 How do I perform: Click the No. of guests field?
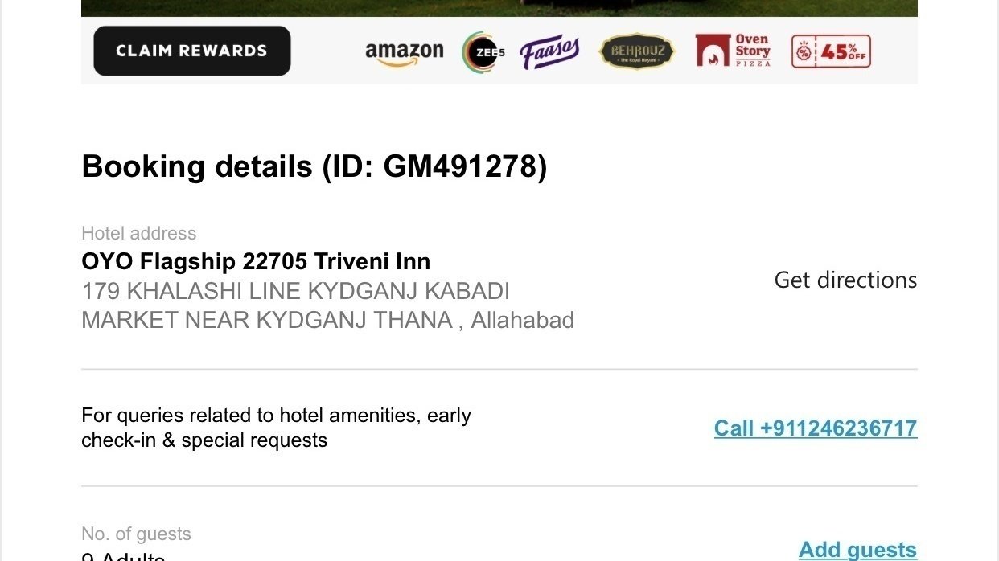(135, 533)
